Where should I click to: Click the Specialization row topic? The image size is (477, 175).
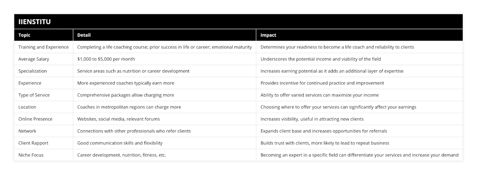coord(33,71)
